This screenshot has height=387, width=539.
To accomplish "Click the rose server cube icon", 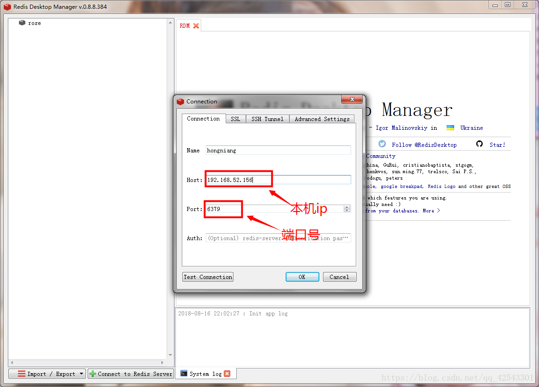I will [x=22, y=23].
